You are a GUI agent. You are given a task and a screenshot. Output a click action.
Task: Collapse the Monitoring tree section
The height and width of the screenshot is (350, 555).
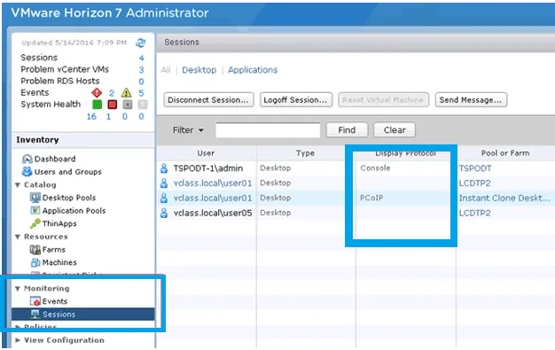coord(18,289)
